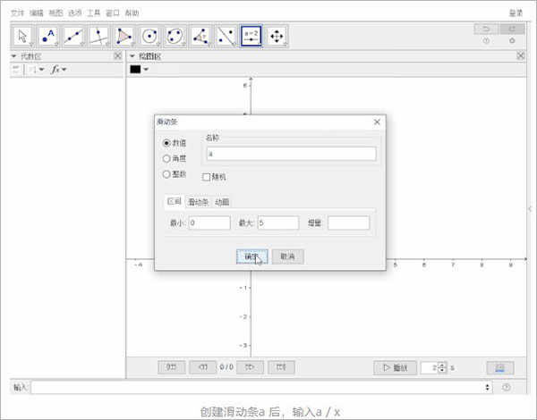Open the settings gear icon

click(x=512, y=41)
